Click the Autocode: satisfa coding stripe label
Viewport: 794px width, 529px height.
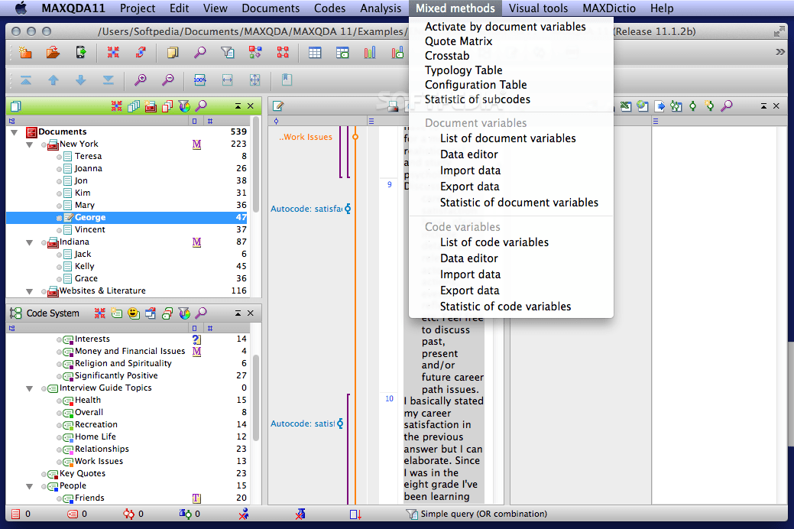point(306,209)
